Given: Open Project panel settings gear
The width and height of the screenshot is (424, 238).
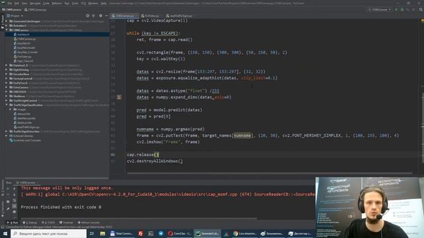Looking at the screenshot, I should 100,16.
